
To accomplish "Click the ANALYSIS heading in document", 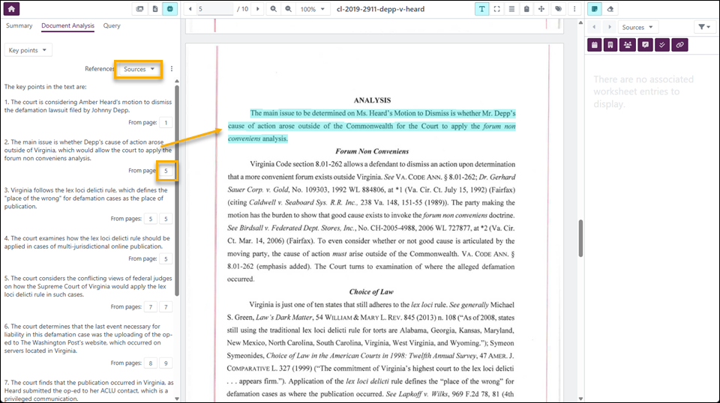I will click(x=372, y=100).
